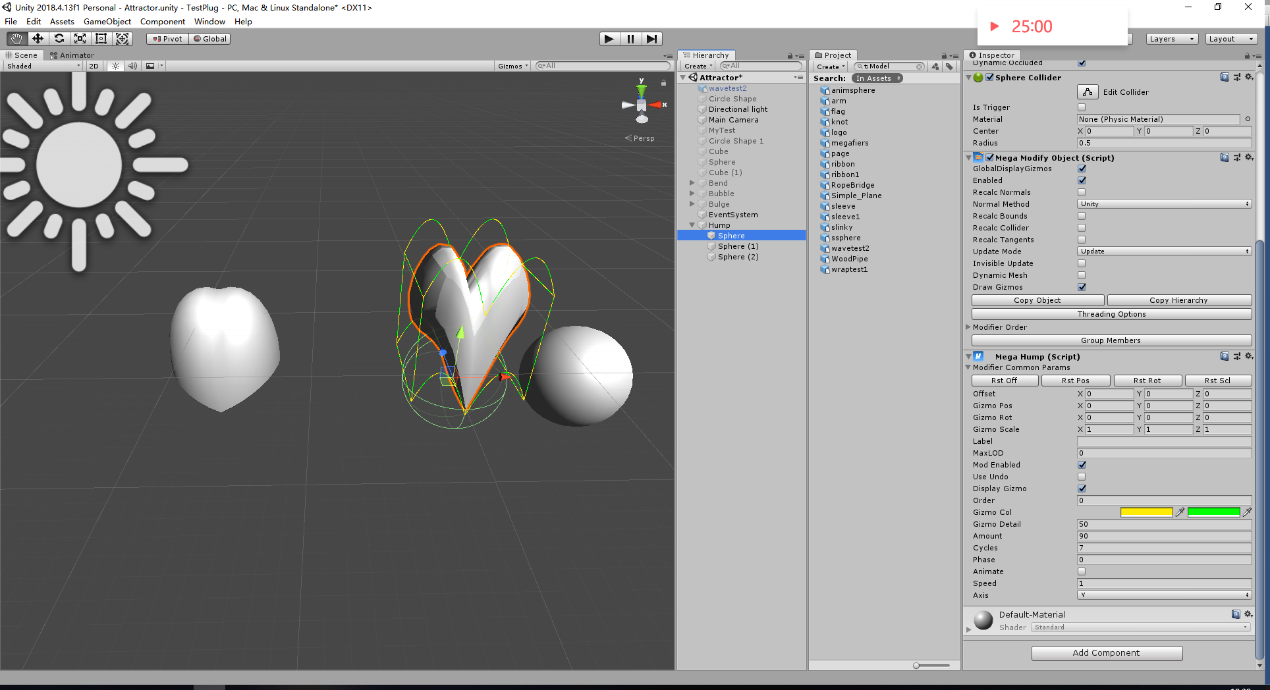This screenshot has height=690, width=1270.
Task: Select the Scale tool
Action: click(x=80, y=39)
